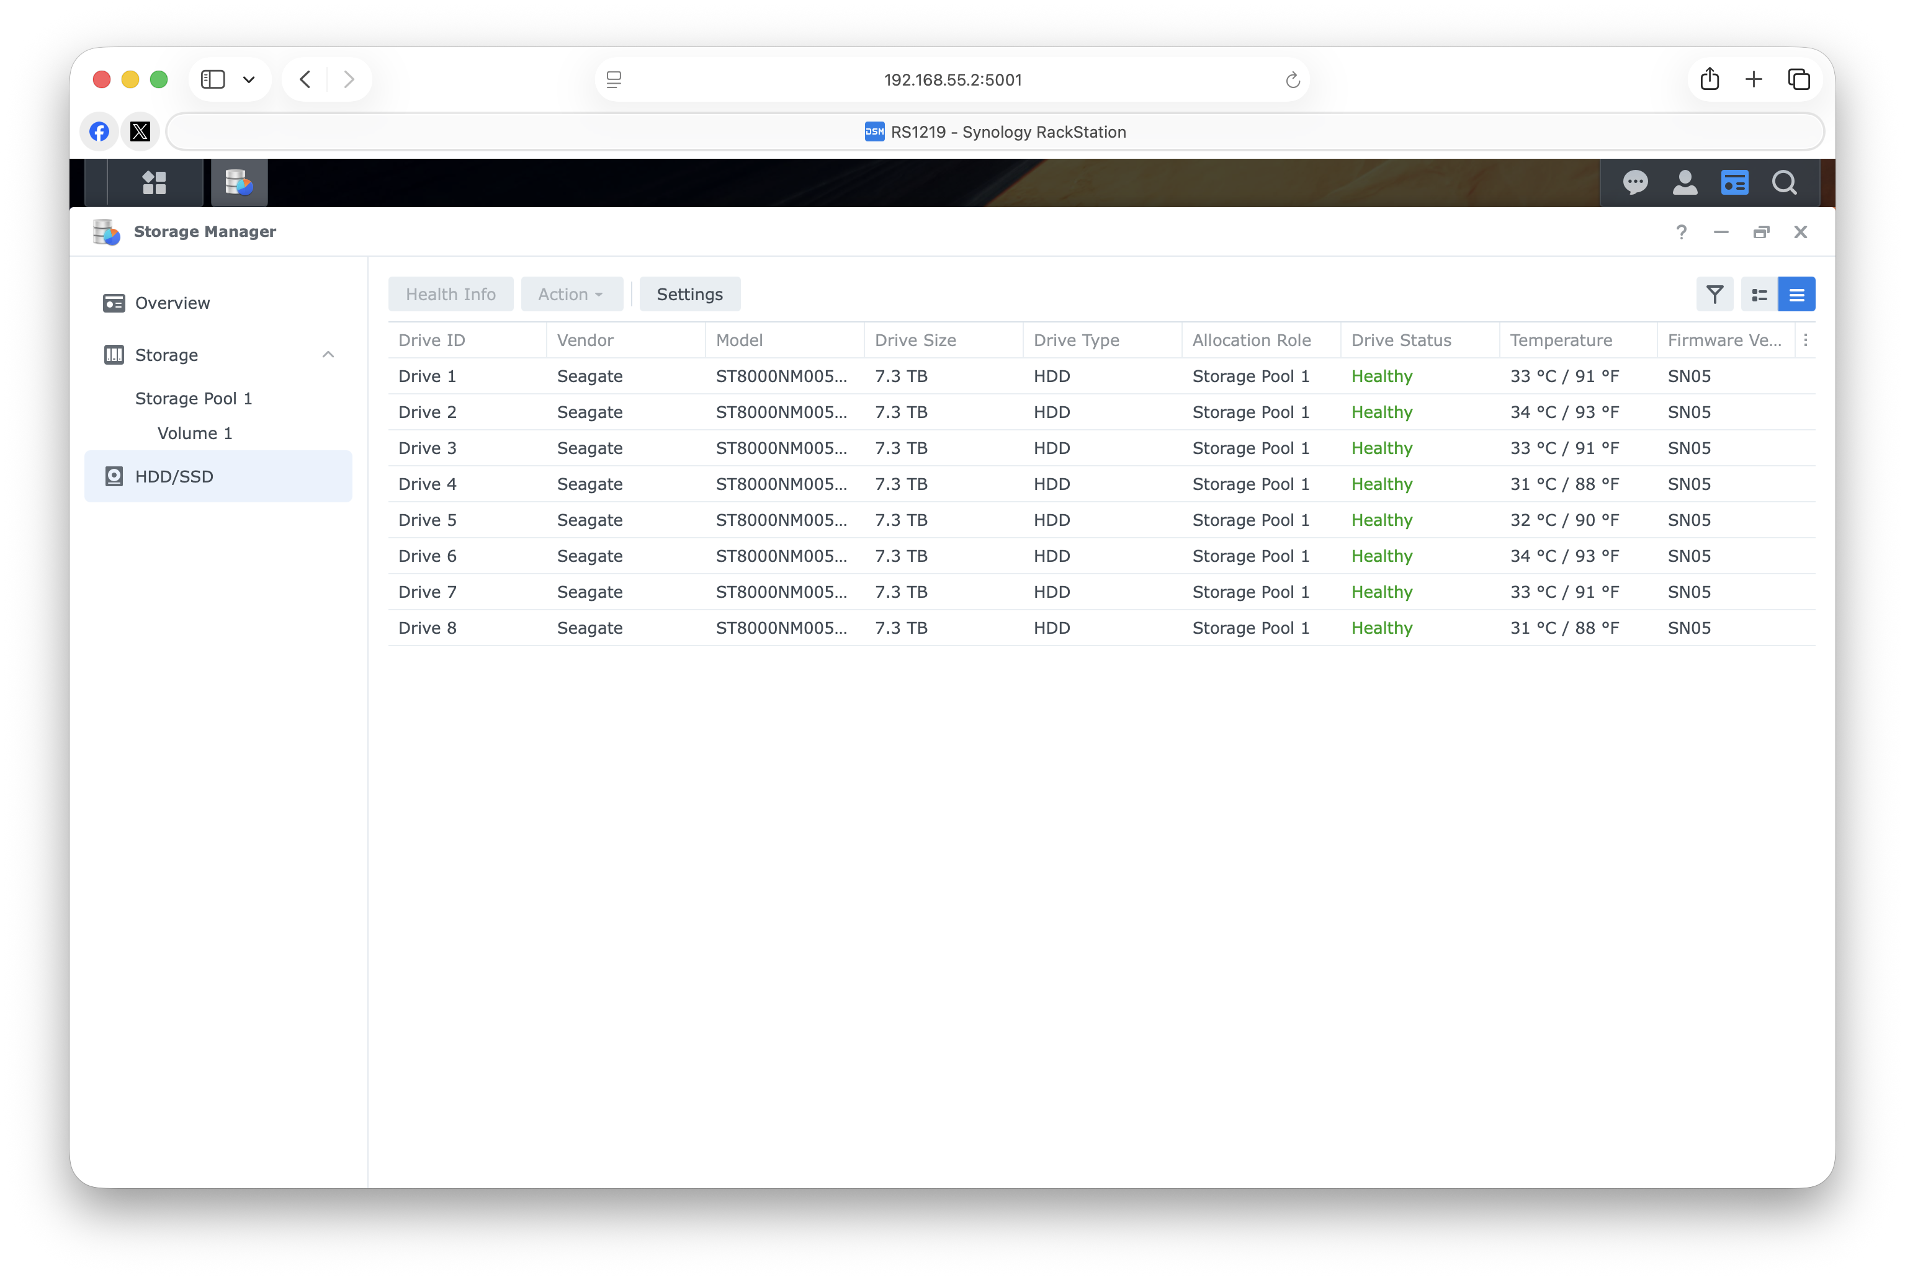This screenshot has height=1280, width=1905.
Task: Open DSM notifications chat bubble icon
Action: pos(1634,182)
